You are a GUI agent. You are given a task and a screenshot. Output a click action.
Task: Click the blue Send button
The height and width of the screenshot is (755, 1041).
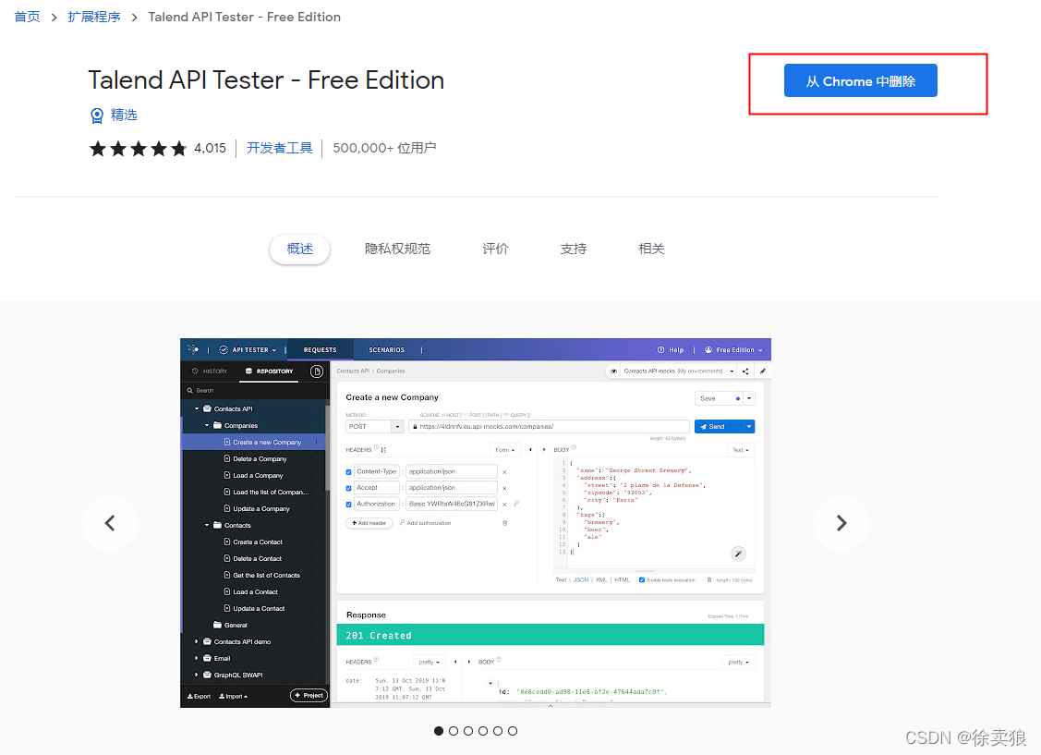tap(719, 426)
